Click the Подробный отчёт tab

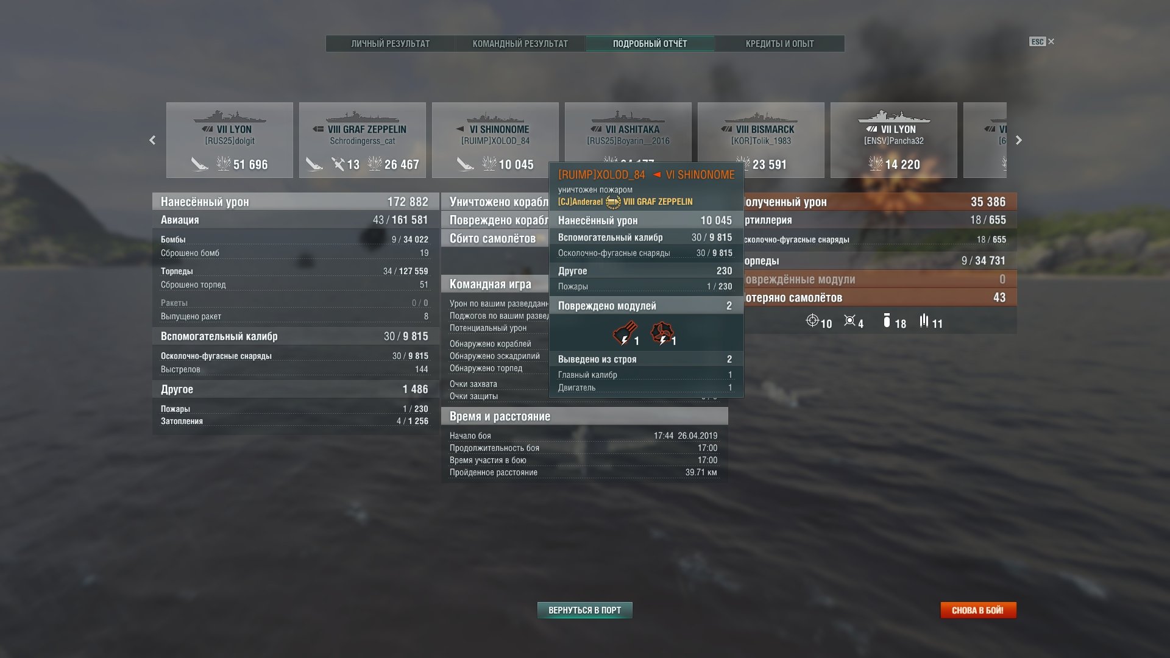(x=650, y=44)
